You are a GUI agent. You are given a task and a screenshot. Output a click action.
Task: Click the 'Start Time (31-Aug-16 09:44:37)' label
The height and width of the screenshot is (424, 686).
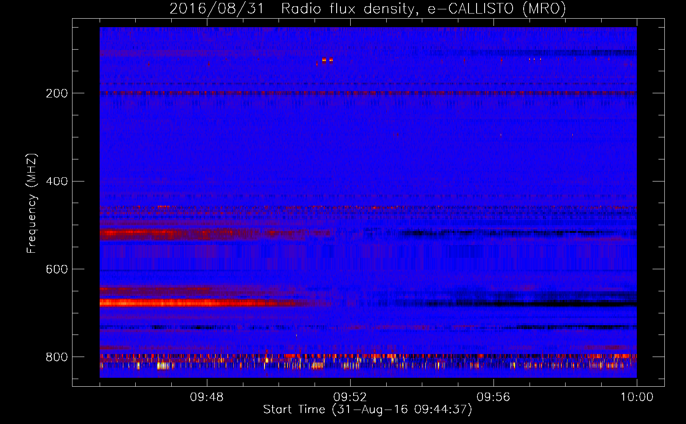[x=368, y=410]
